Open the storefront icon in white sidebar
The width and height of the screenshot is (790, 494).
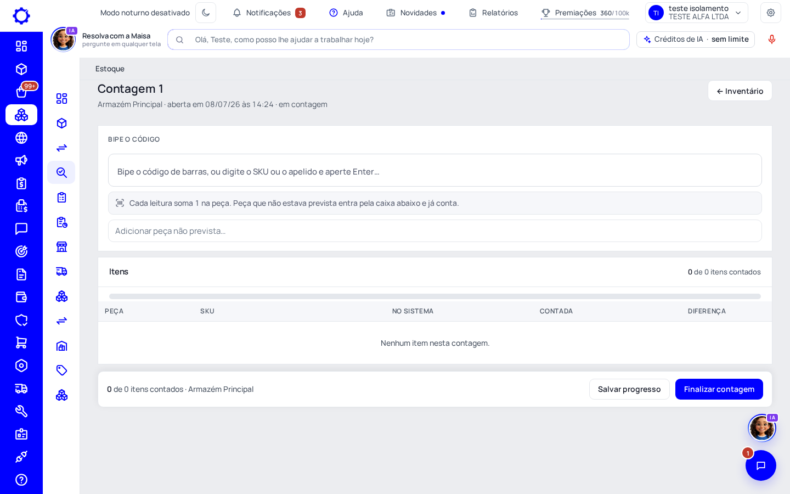tap(61, 246)
